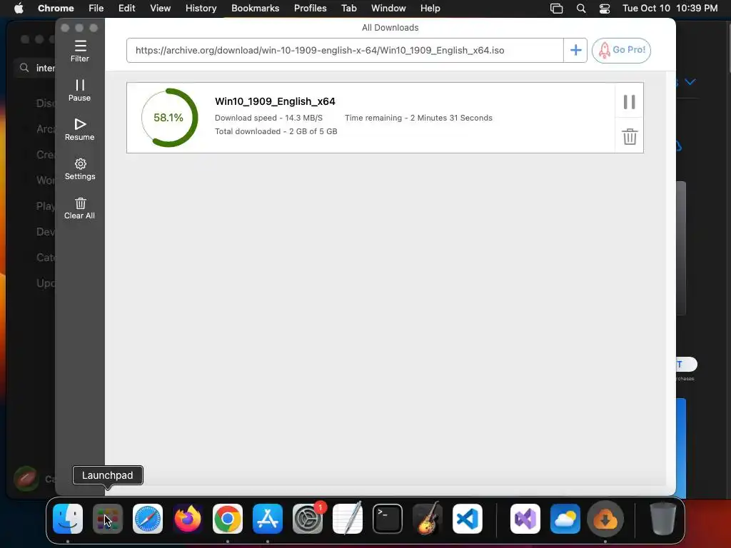The height and width of the screenshot is (548, 731).
Task: Switch to Google Chrome in the Dock
Action: click(x=228, y=519)
